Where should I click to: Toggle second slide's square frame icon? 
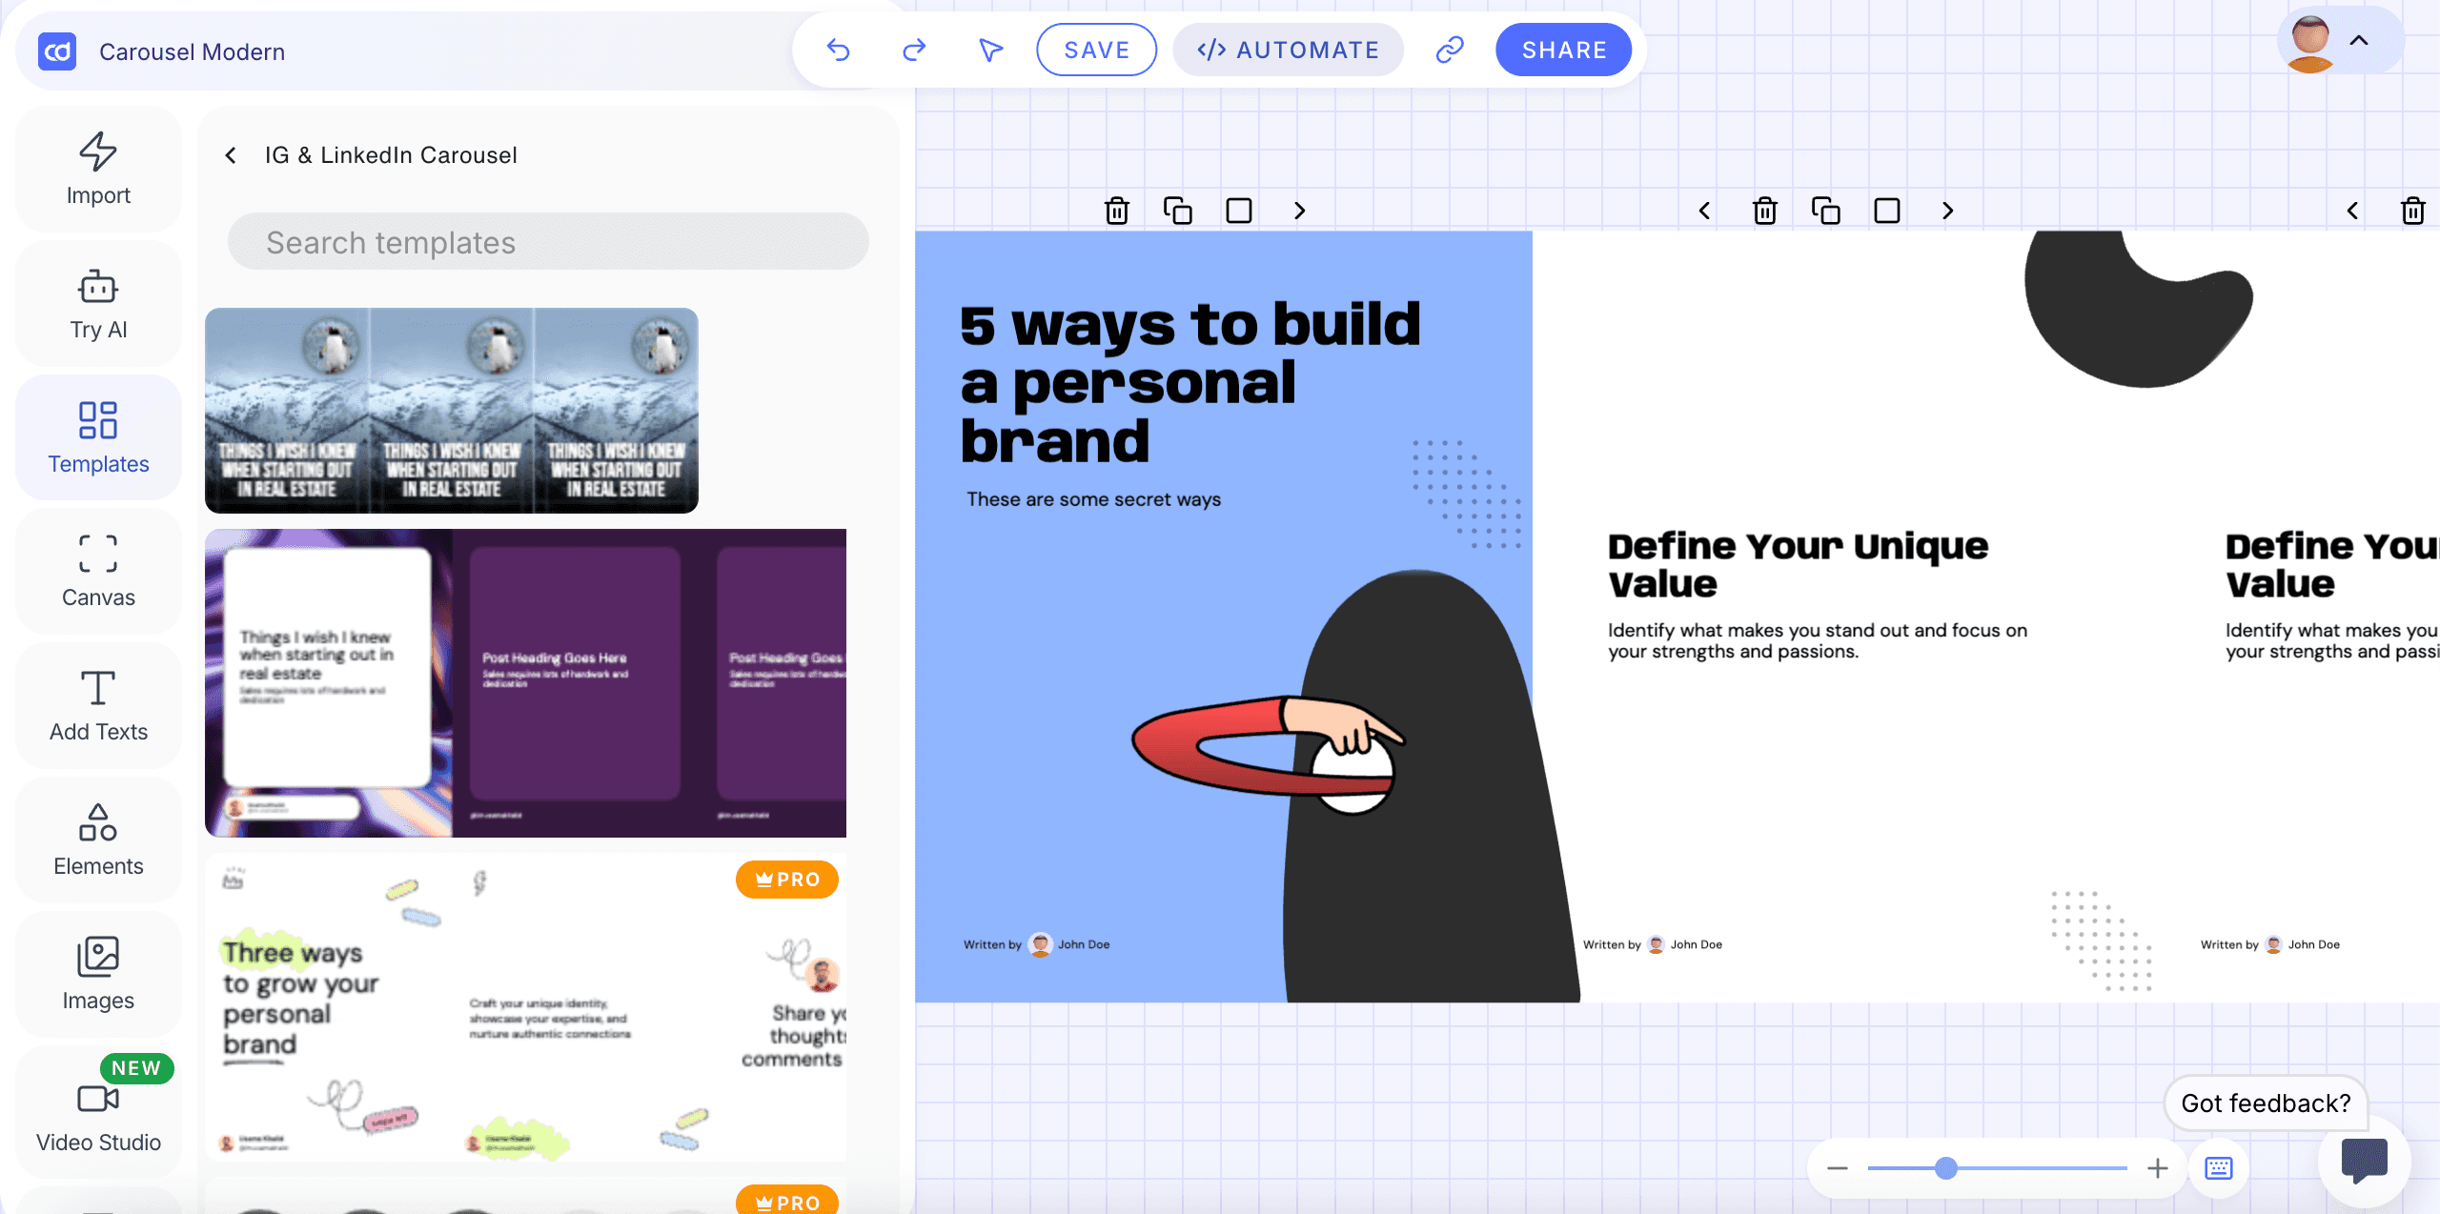click(1886, 211)
